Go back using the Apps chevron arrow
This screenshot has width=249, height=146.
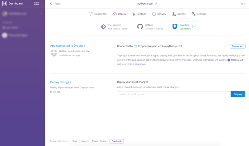(51, 3)
